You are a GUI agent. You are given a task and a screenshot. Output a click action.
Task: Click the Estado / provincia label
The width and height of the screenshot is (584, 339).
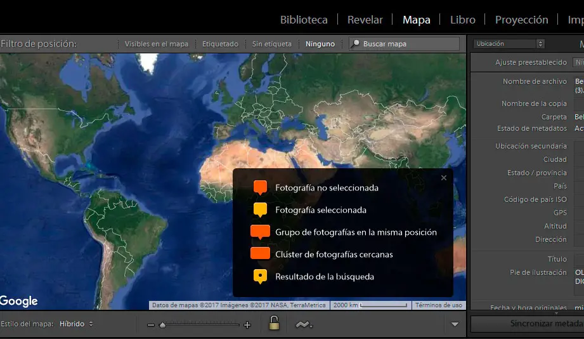(x=536, y=173)
